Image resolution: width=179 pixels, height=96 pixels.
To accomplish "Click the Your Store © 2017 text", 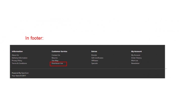I will point(19,76).
